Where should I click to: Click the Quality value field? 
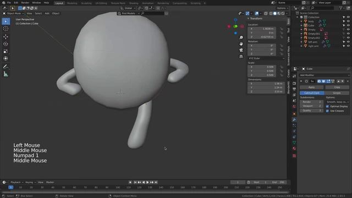[x=312, y=111]
